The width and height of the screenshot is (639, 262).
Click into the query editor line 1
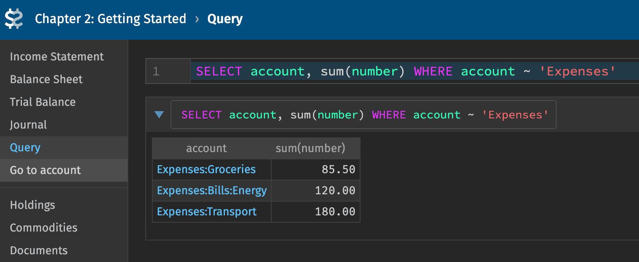pyautogui.click(x=414, y=71)
